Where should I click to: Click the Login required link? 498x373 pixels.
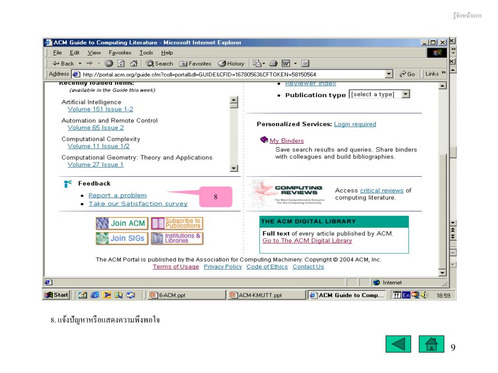coord(355,124)
